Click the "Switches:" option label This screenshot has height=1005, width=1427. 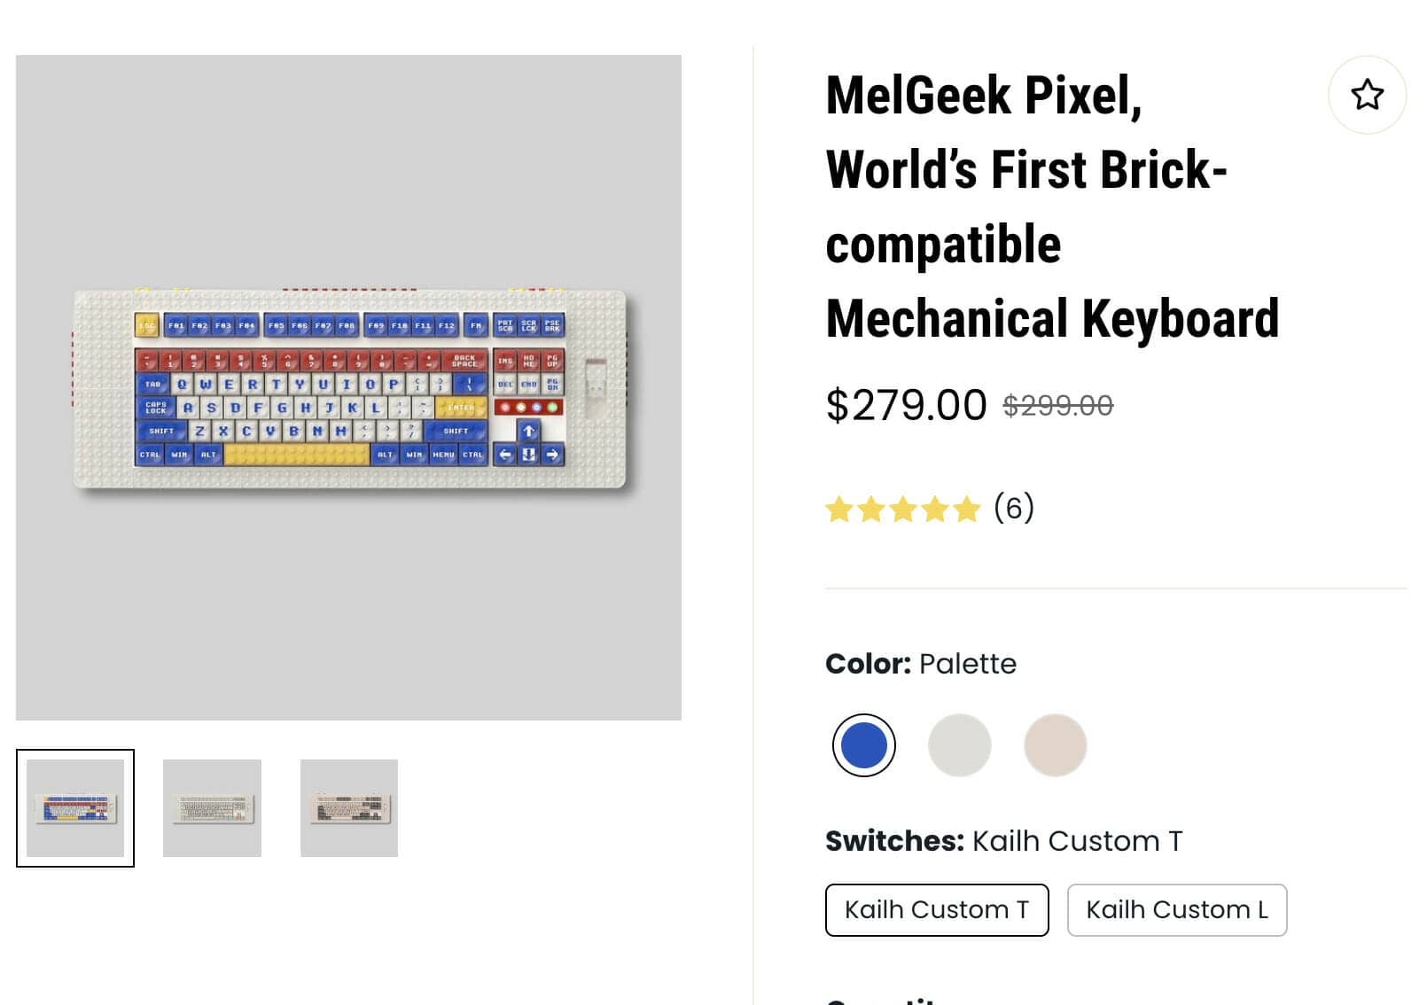pyautogui.click(x=894, y=841)
